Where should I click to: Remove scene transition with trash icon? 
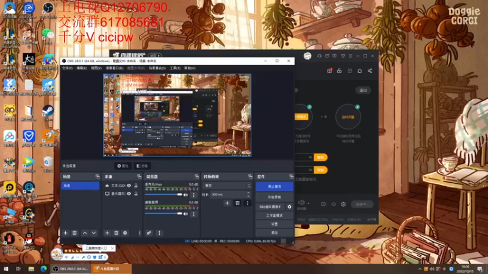(x=237, y=203)
